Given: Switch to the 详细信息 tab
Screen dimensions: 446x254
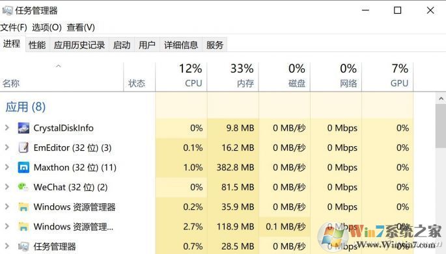Looking at the screenshot, I should click(181, 45).
